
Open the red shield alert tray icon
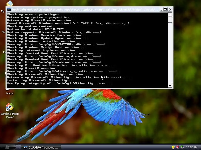(178, 147)
